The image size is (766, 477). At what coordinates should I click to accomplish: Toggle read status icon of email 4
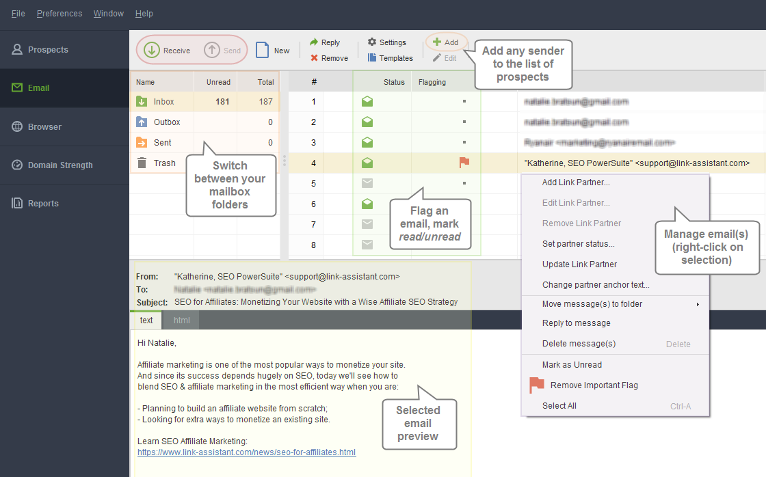click(x=367, y=163)
